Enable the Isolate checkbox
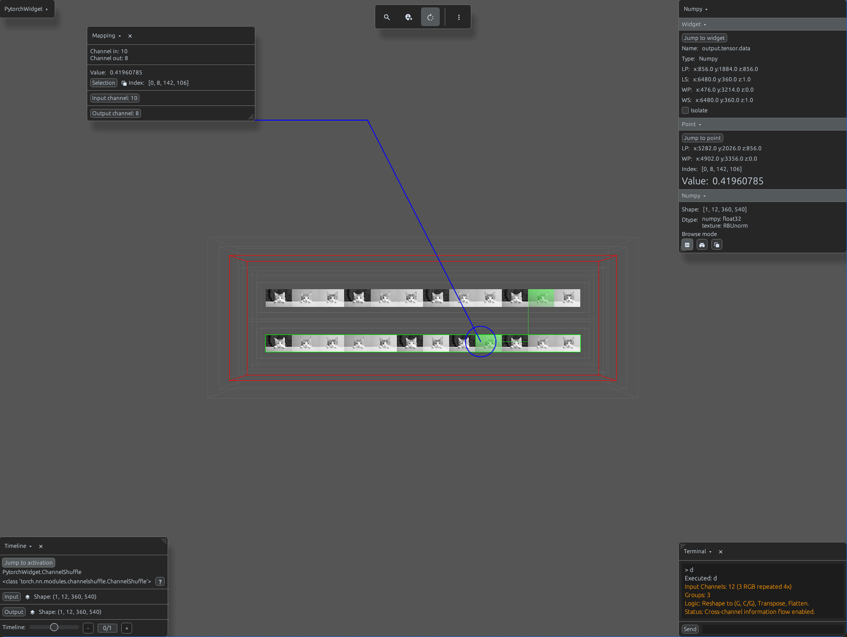The width and height of the screenshot is (847, 637). coord(685,110)
